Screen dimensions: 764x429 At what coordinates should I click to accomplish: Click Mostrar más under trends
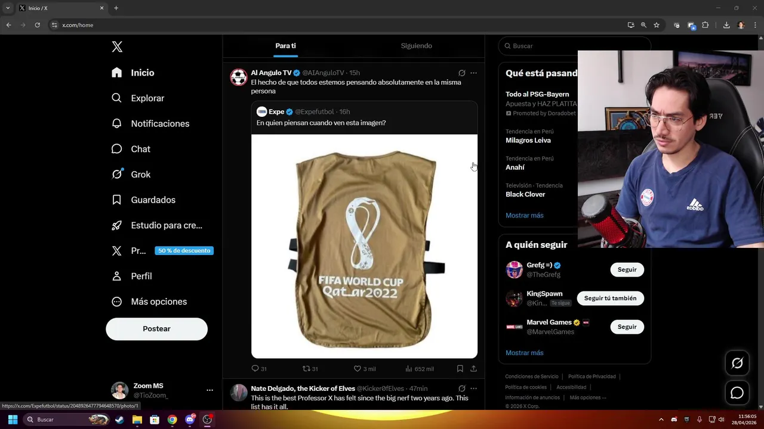tap(524, 216)
